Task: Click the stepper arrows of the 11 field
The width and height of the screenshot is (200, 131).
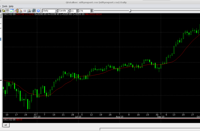Action: point(77,11)
